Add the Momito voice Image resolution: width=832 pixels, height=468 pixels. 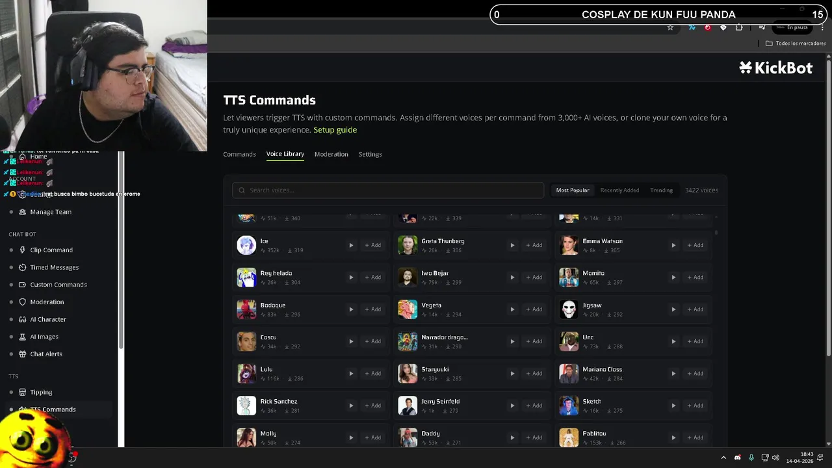point(695,277)
